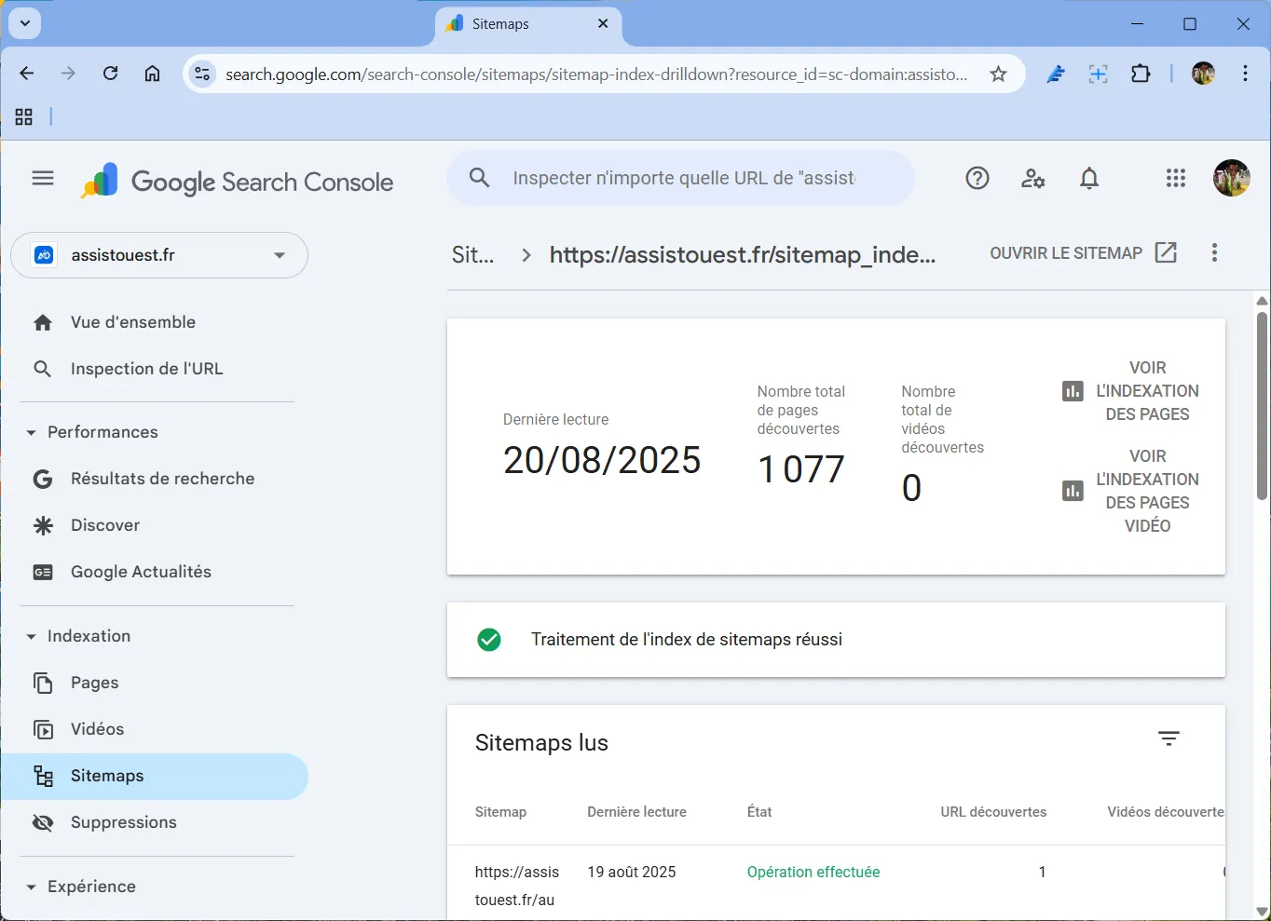The image size is (1271, 921).
Task: Collapse the Expérience section
Action: 31,887
